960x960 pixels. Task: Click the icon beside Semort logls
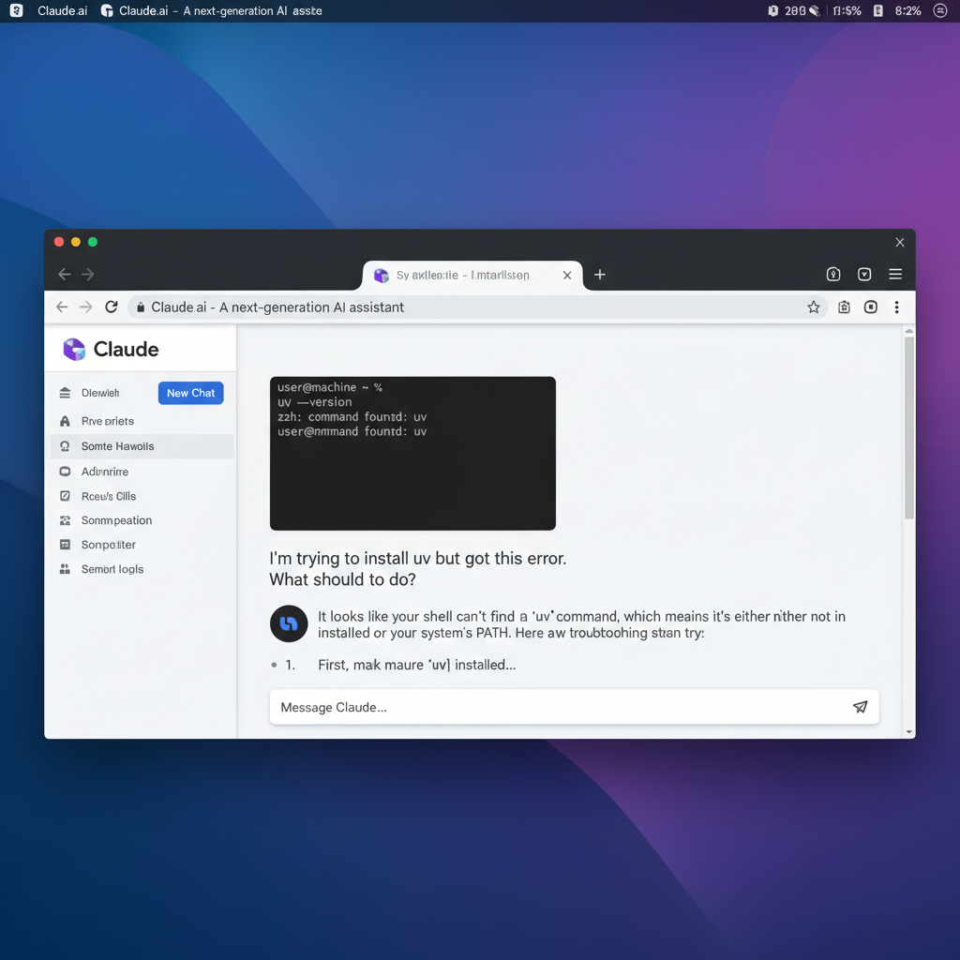pos(65,569)
